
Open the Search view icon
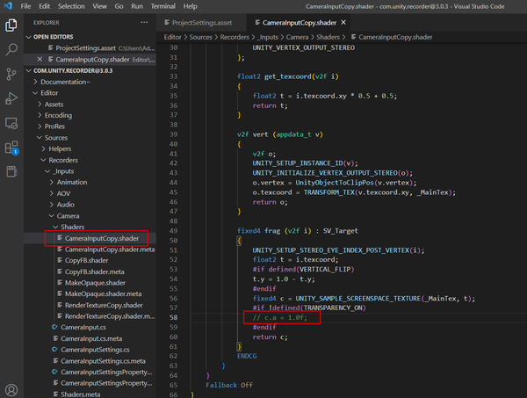[x=11, y=50]
